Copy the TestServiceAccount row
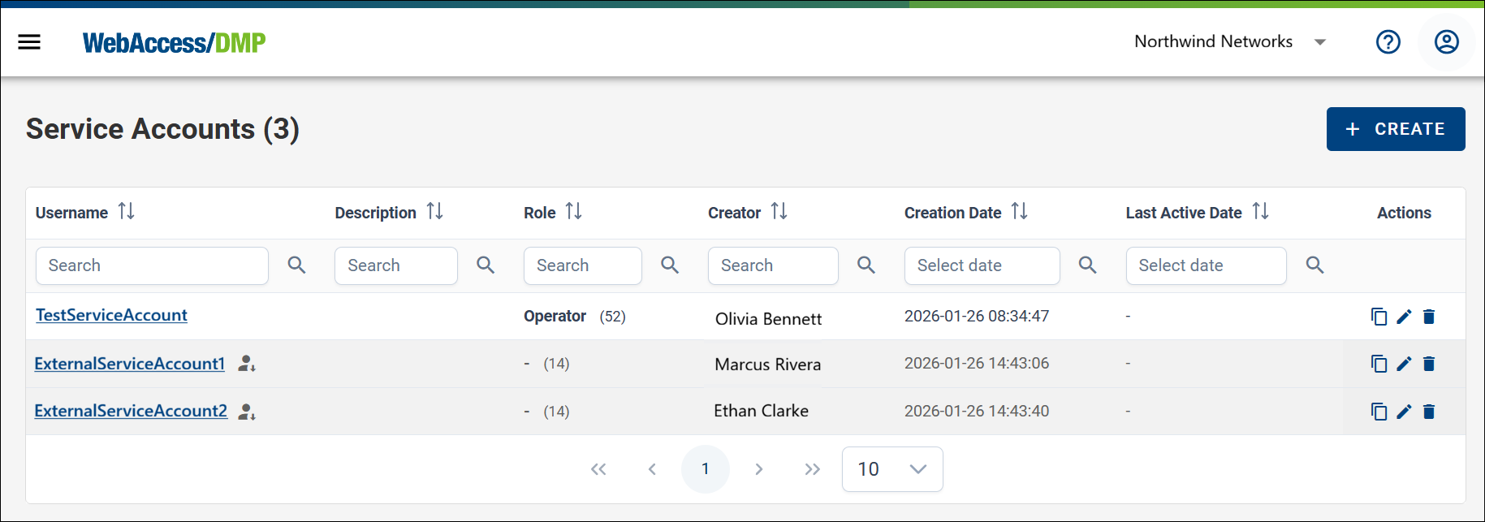Viewport: 1485px width, 522px height. click(1379, 317)
